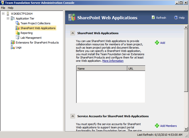Click the Reporting node icon
Screen dimensions: 189x138
(18, 33)
